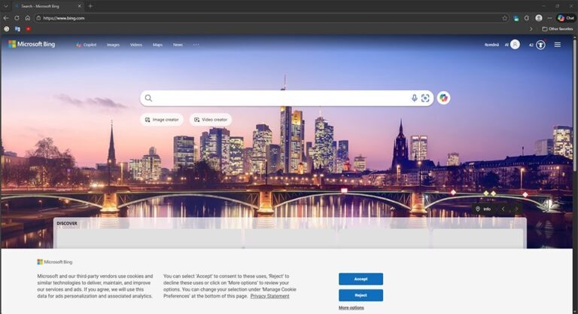Open the blue translate bookmark icon
Viewport: 578px width, 314px height.
[x=17, y=29]
